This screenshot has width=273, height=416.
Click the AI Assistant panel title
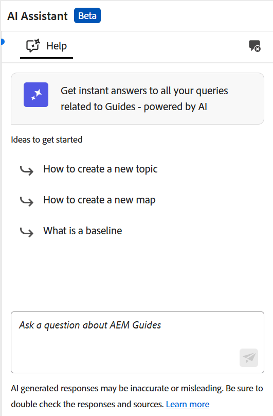38,16
